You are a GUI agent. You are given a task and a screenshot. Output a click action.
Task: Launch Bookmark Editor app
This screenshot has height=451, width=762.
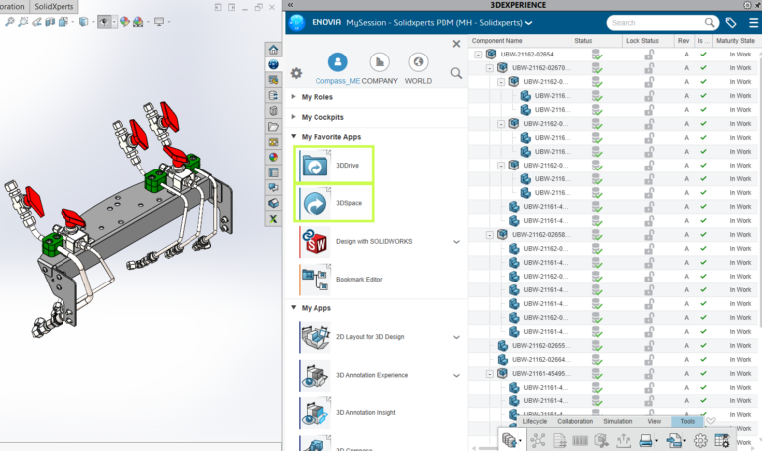tap(341, 280)
